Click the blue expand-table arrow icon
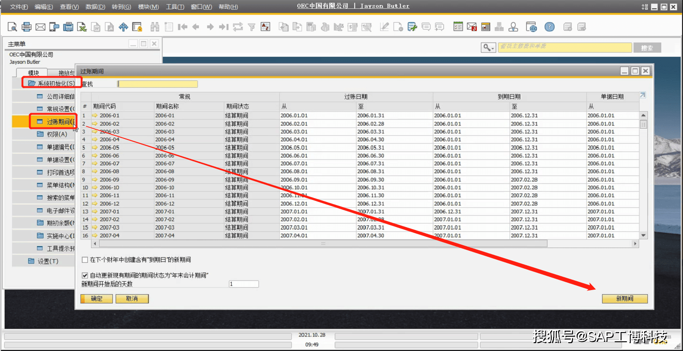Screen dimensions: 683x351 point(642,96)
